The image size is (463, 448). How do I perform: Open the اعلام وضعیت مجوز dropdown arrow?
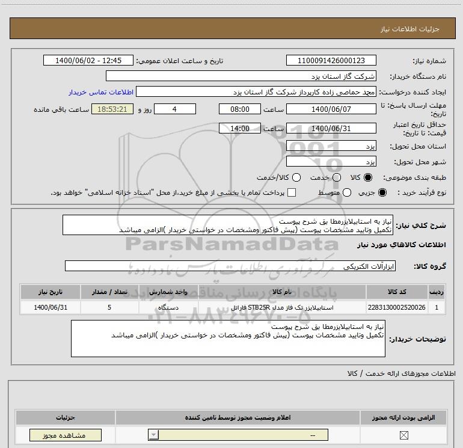pos(153,435)
